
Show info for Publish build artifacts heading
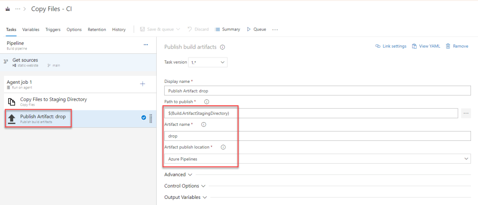(223, 47)
